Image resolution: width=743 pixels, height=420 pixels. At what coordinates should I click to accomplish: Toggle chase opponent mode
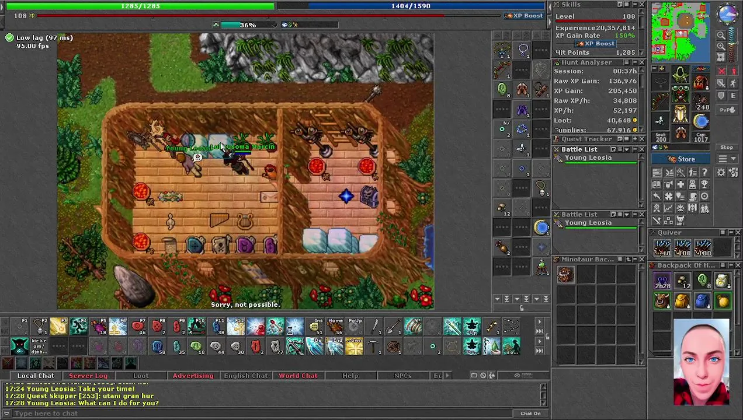(734, 83)
